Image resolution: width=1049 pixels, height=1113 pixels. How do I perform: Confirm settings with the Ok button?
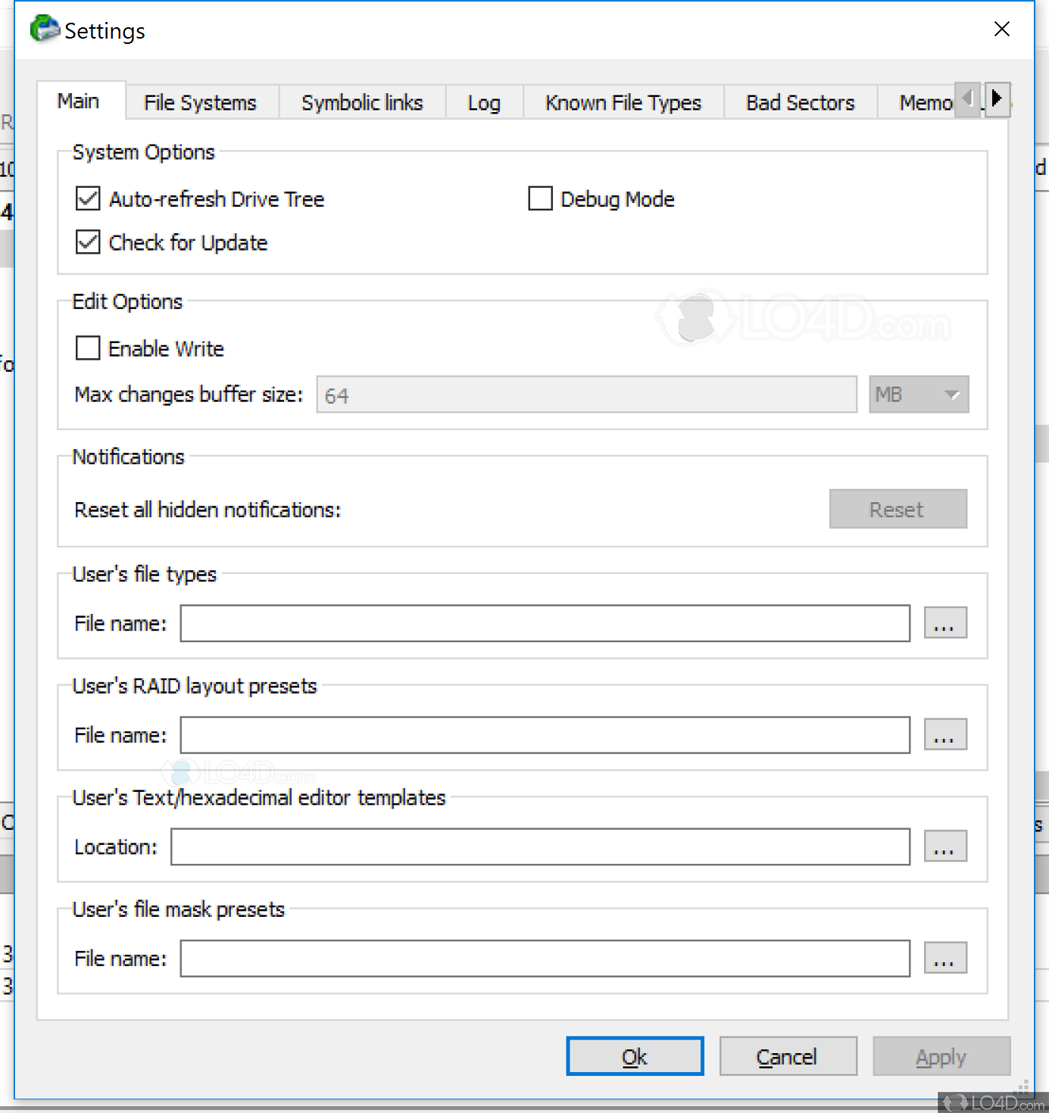coord(634,1056)
